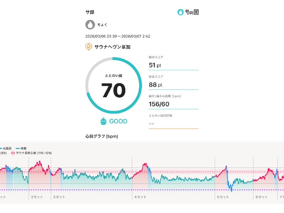
Task: Open the サウナヘヴン草加 facility link
Action: [x=112, y=47]
